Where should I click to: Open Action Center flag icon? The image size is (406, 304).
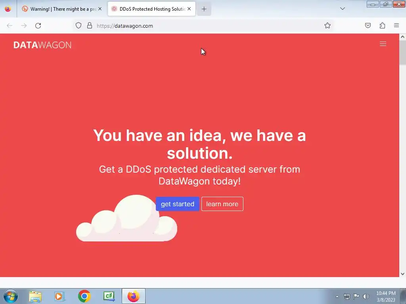(356, 296)
